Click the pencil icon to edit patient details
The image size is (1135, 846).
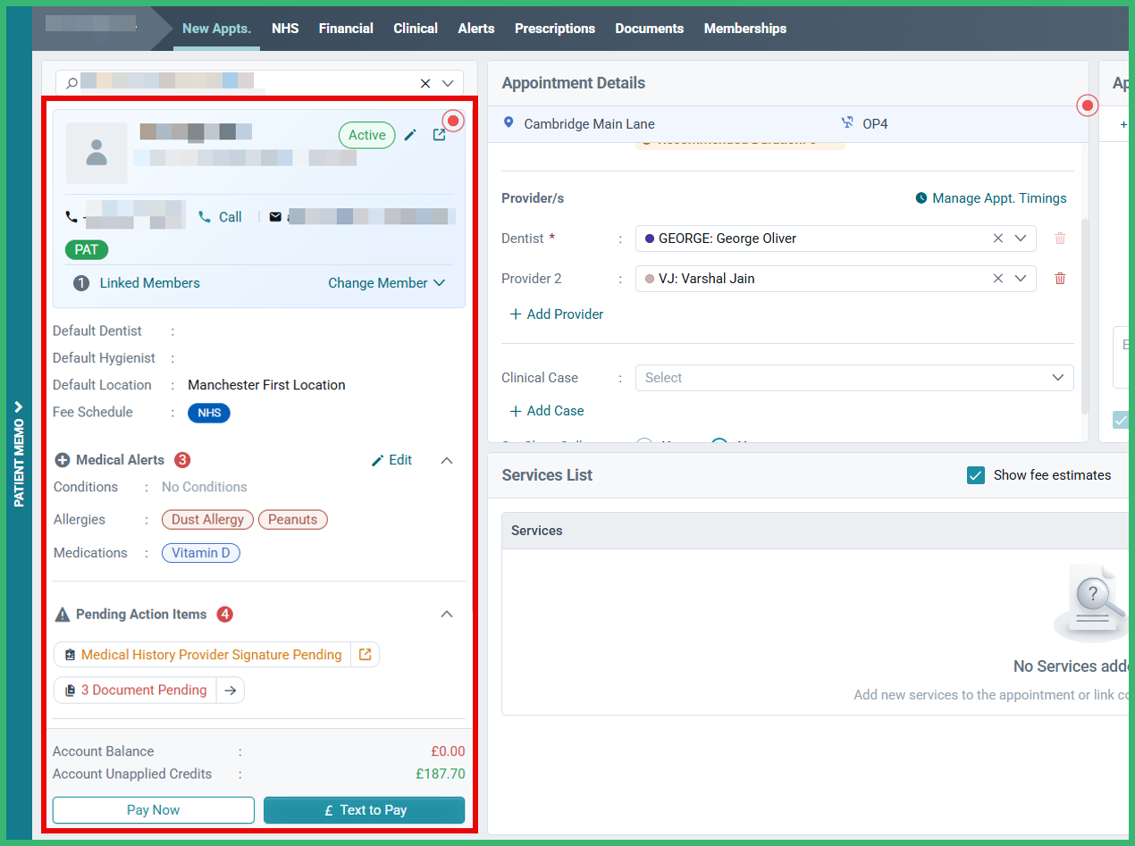410,135
